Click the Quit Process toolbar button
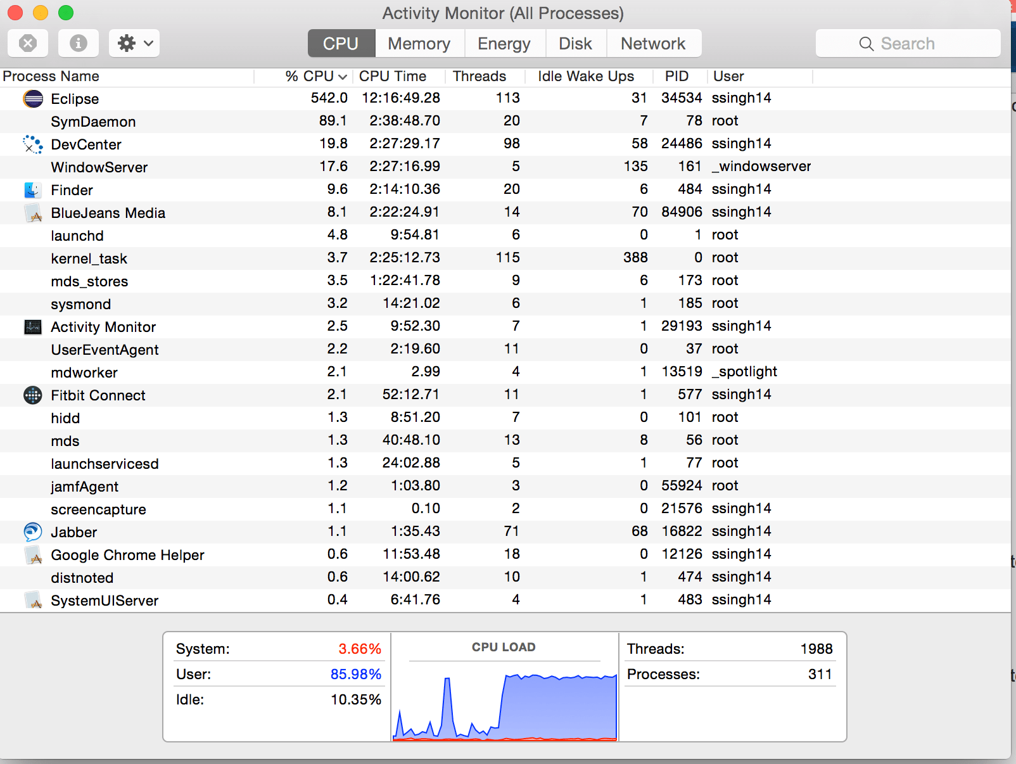Image resolution: width=1016 pixels, height=764 pixels. 28,43
